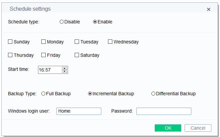
Task: Mark the Friday checkbox
Action: [x=44, y=55]
